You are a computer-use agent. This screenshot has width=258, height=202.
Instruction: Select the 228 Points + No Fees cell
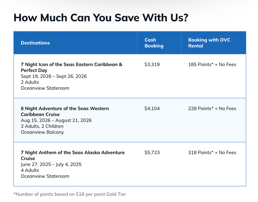pyautogui.click(x=212, y=109)
